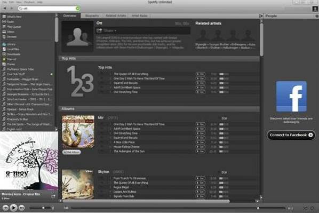Open the Edit menu

(11, 2)
